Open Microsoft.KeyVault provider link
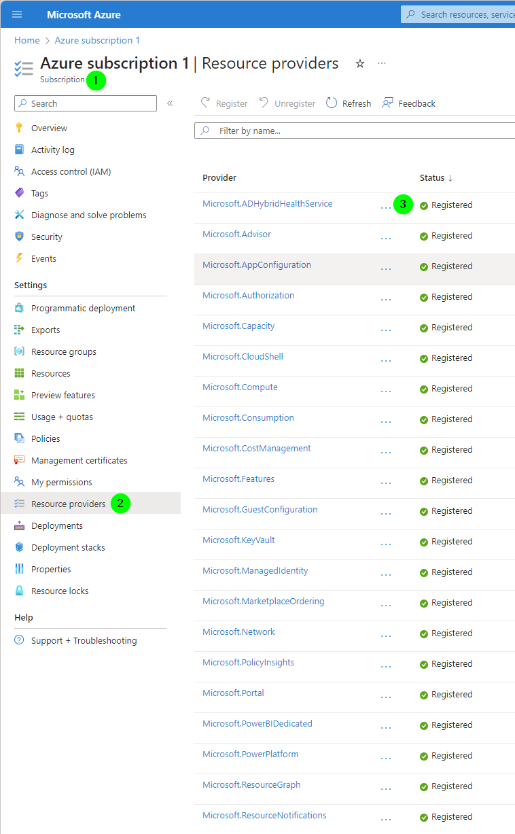 click(x=238, y=540)
